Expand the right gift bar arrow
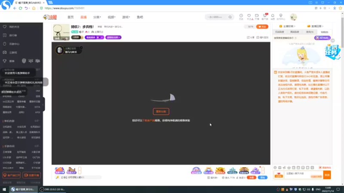Screen dimensions: 344x193 (x=263, y=170)
